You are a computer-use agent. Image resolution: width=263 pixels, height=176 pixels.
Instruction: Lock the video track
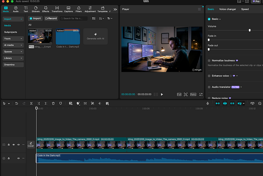click(9, 144)
